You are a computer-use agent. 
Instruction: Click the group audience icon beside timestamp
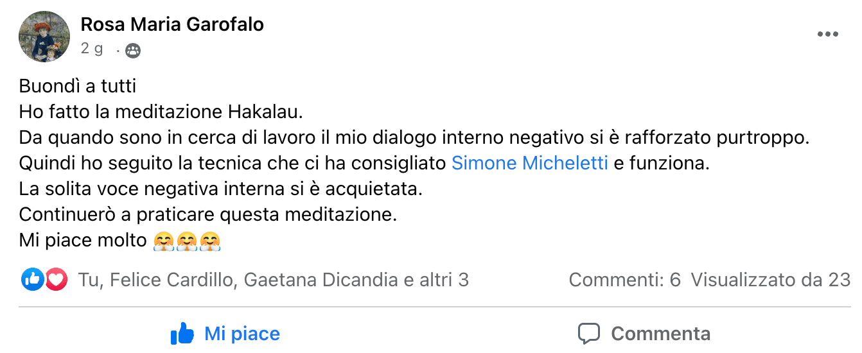click(133, 51)
